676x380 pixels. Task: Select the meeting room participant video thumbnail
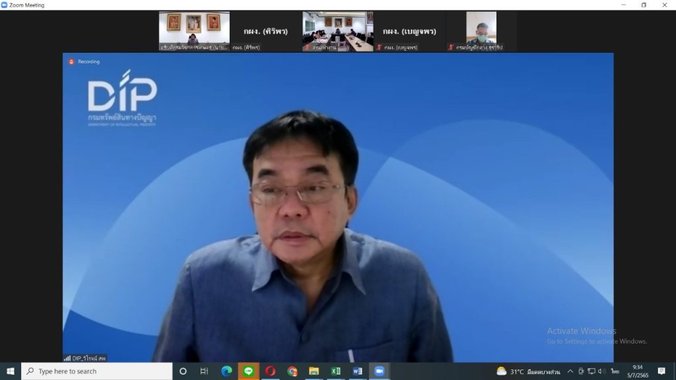click(x=337, y=32)
